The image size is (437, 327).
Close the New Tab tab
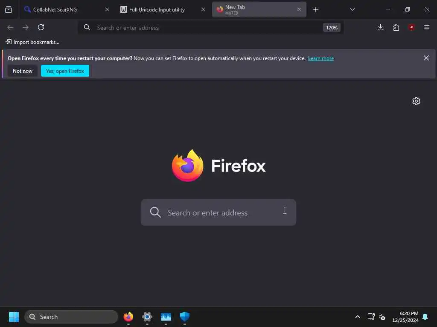point(299,9)
